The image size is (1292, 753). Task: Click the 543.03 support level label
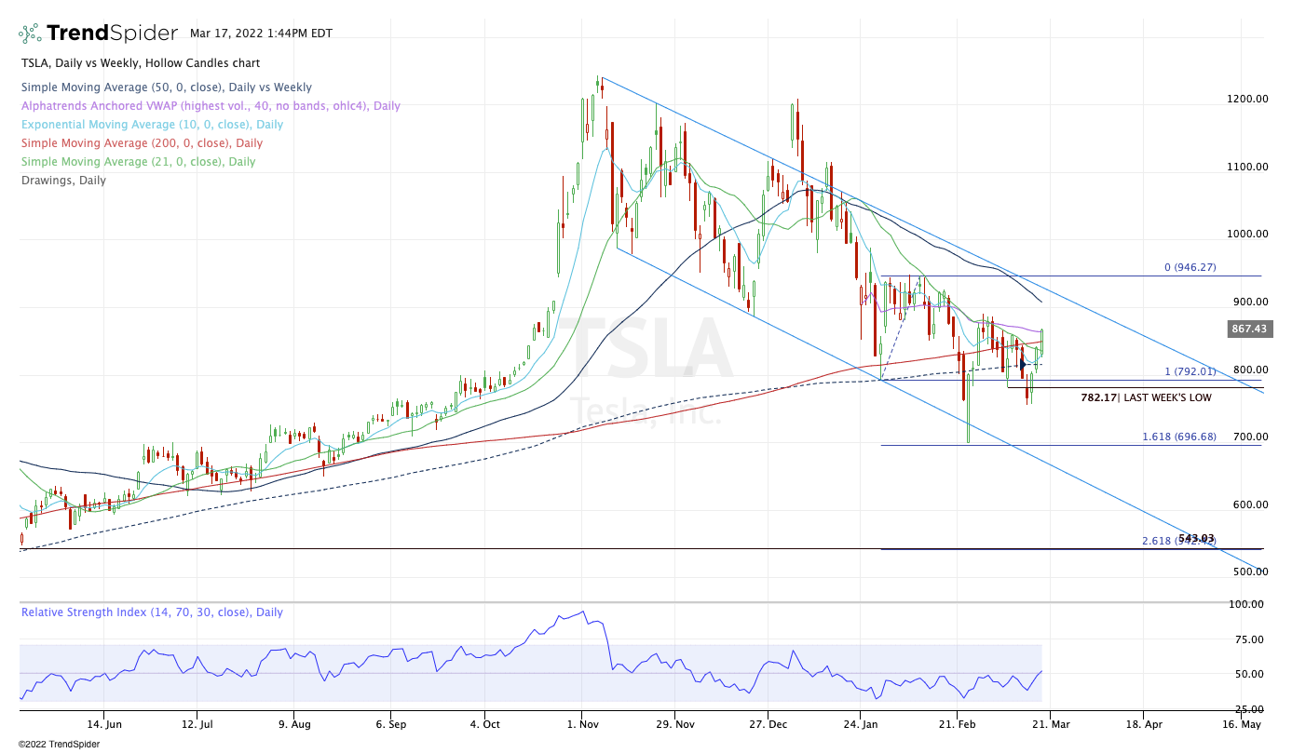1196,538
